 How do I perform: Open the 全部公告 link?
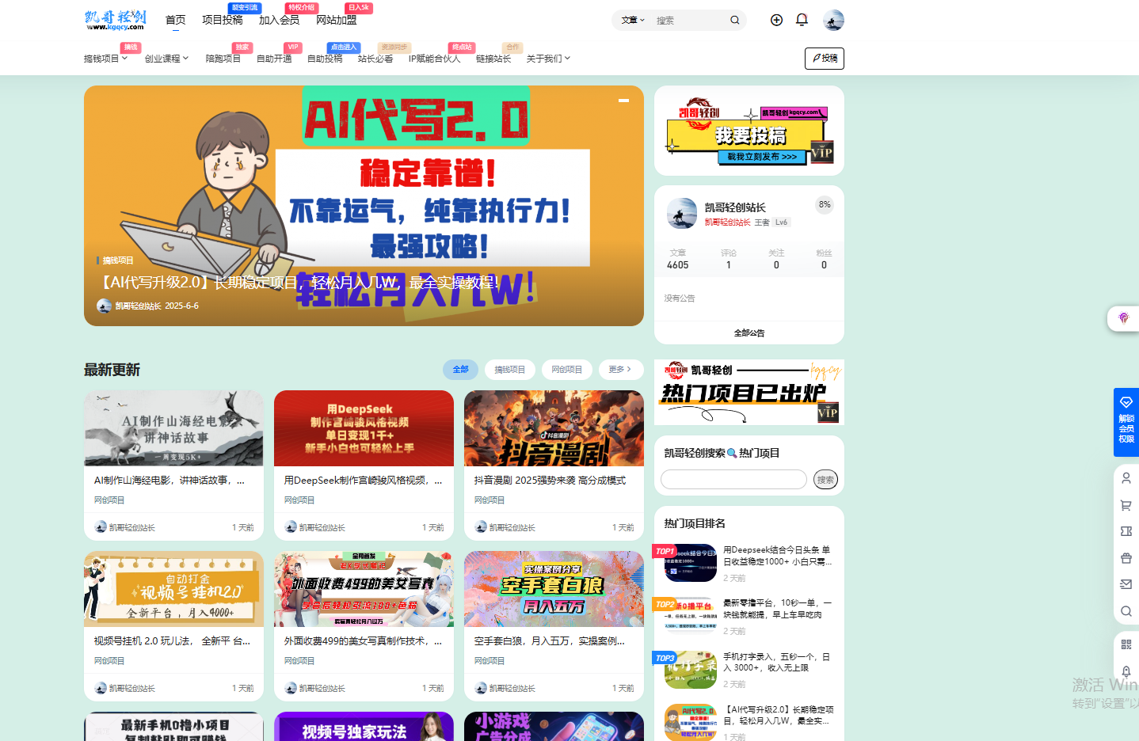tap(749, 333)
